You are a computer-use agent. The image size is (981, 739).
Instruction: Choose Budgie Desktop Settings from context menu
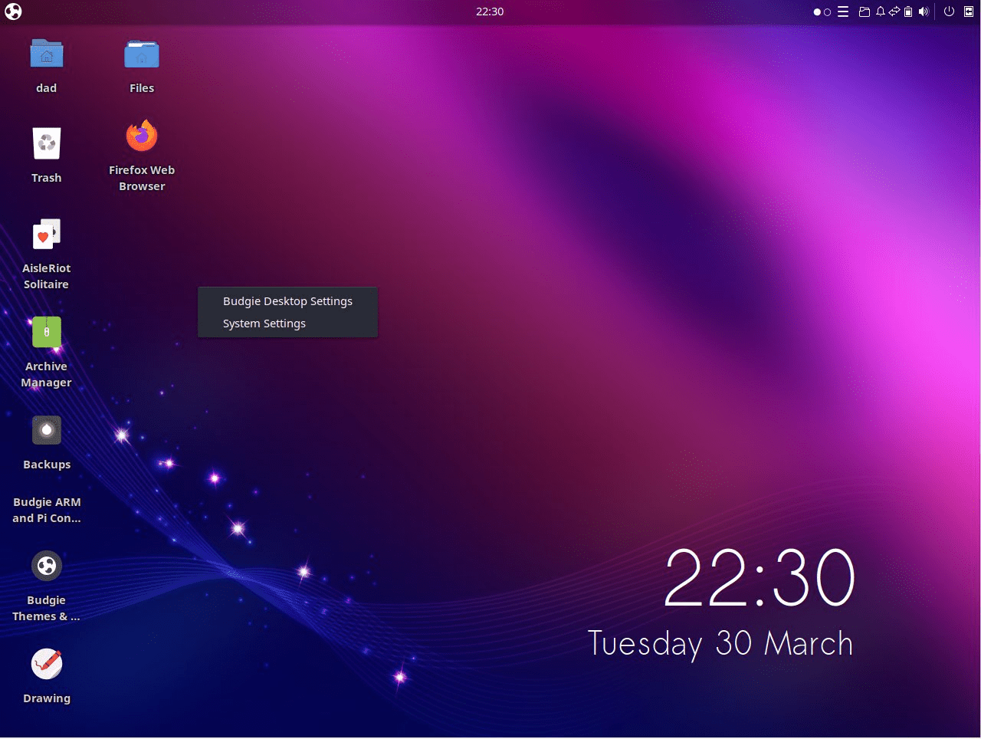click(x=287, y=301)
